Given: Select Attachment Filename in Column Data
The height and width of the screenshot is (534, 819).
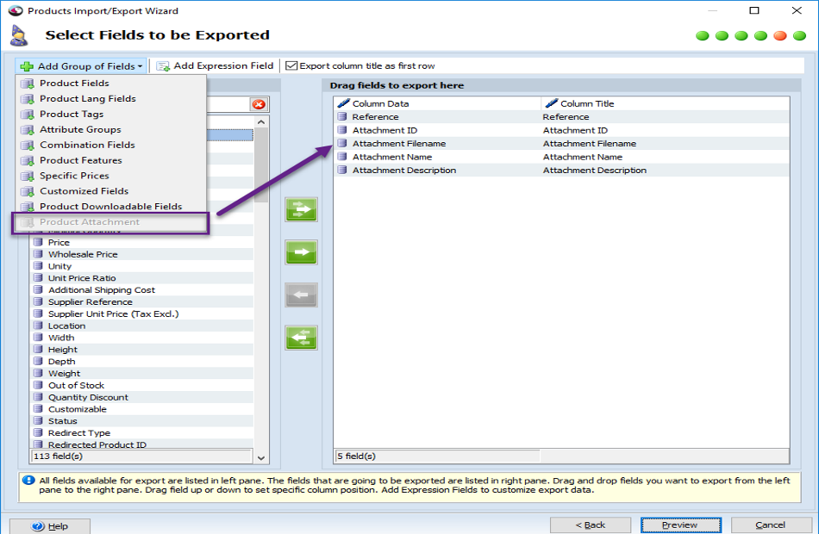Looking at the screenshot, I should [399, 144].
